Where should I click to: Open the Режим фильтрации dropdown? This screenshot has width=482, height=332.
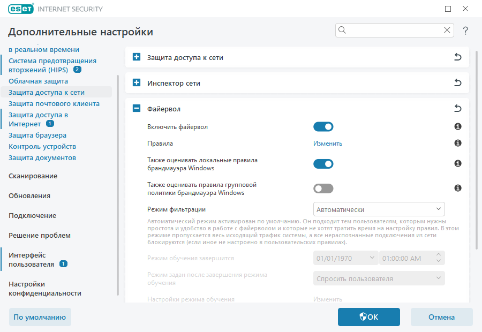click(x=379, y=209)
